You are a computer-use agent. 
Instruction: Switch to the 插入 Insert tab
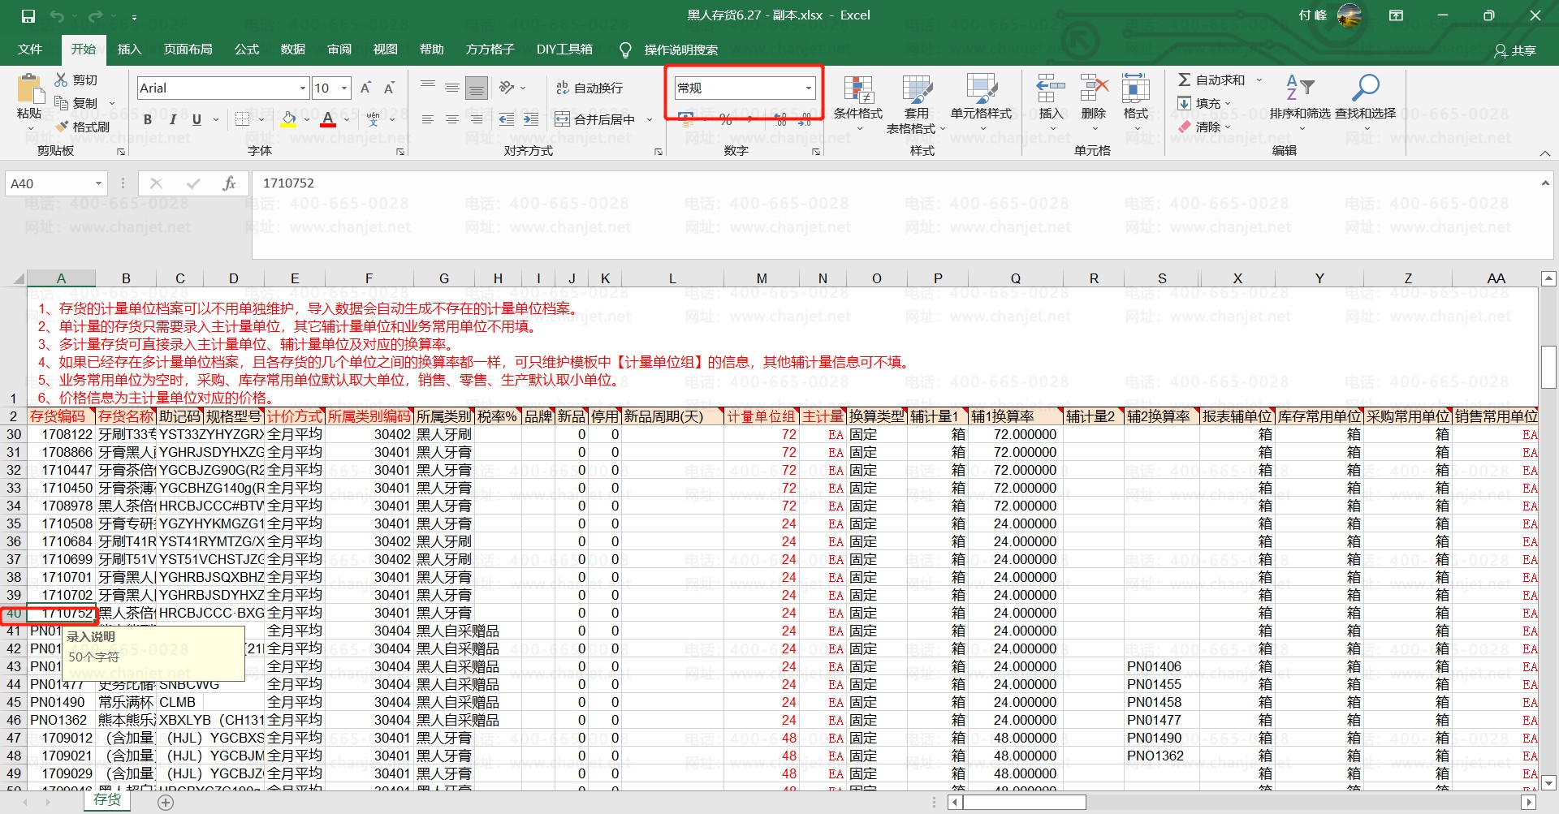click(129, 50)
